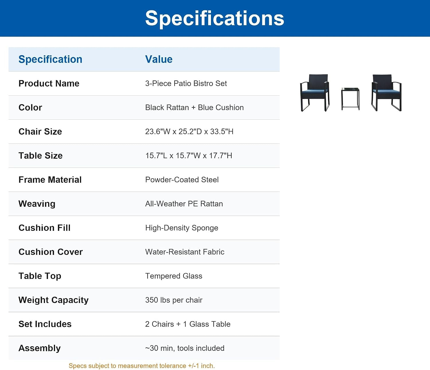Select the Specification column header
The width and height of the screenshot is (430, 370).
[x=50, y=59]
